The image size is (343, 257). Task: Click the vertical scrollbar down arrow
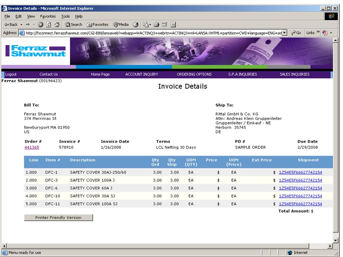335,240
